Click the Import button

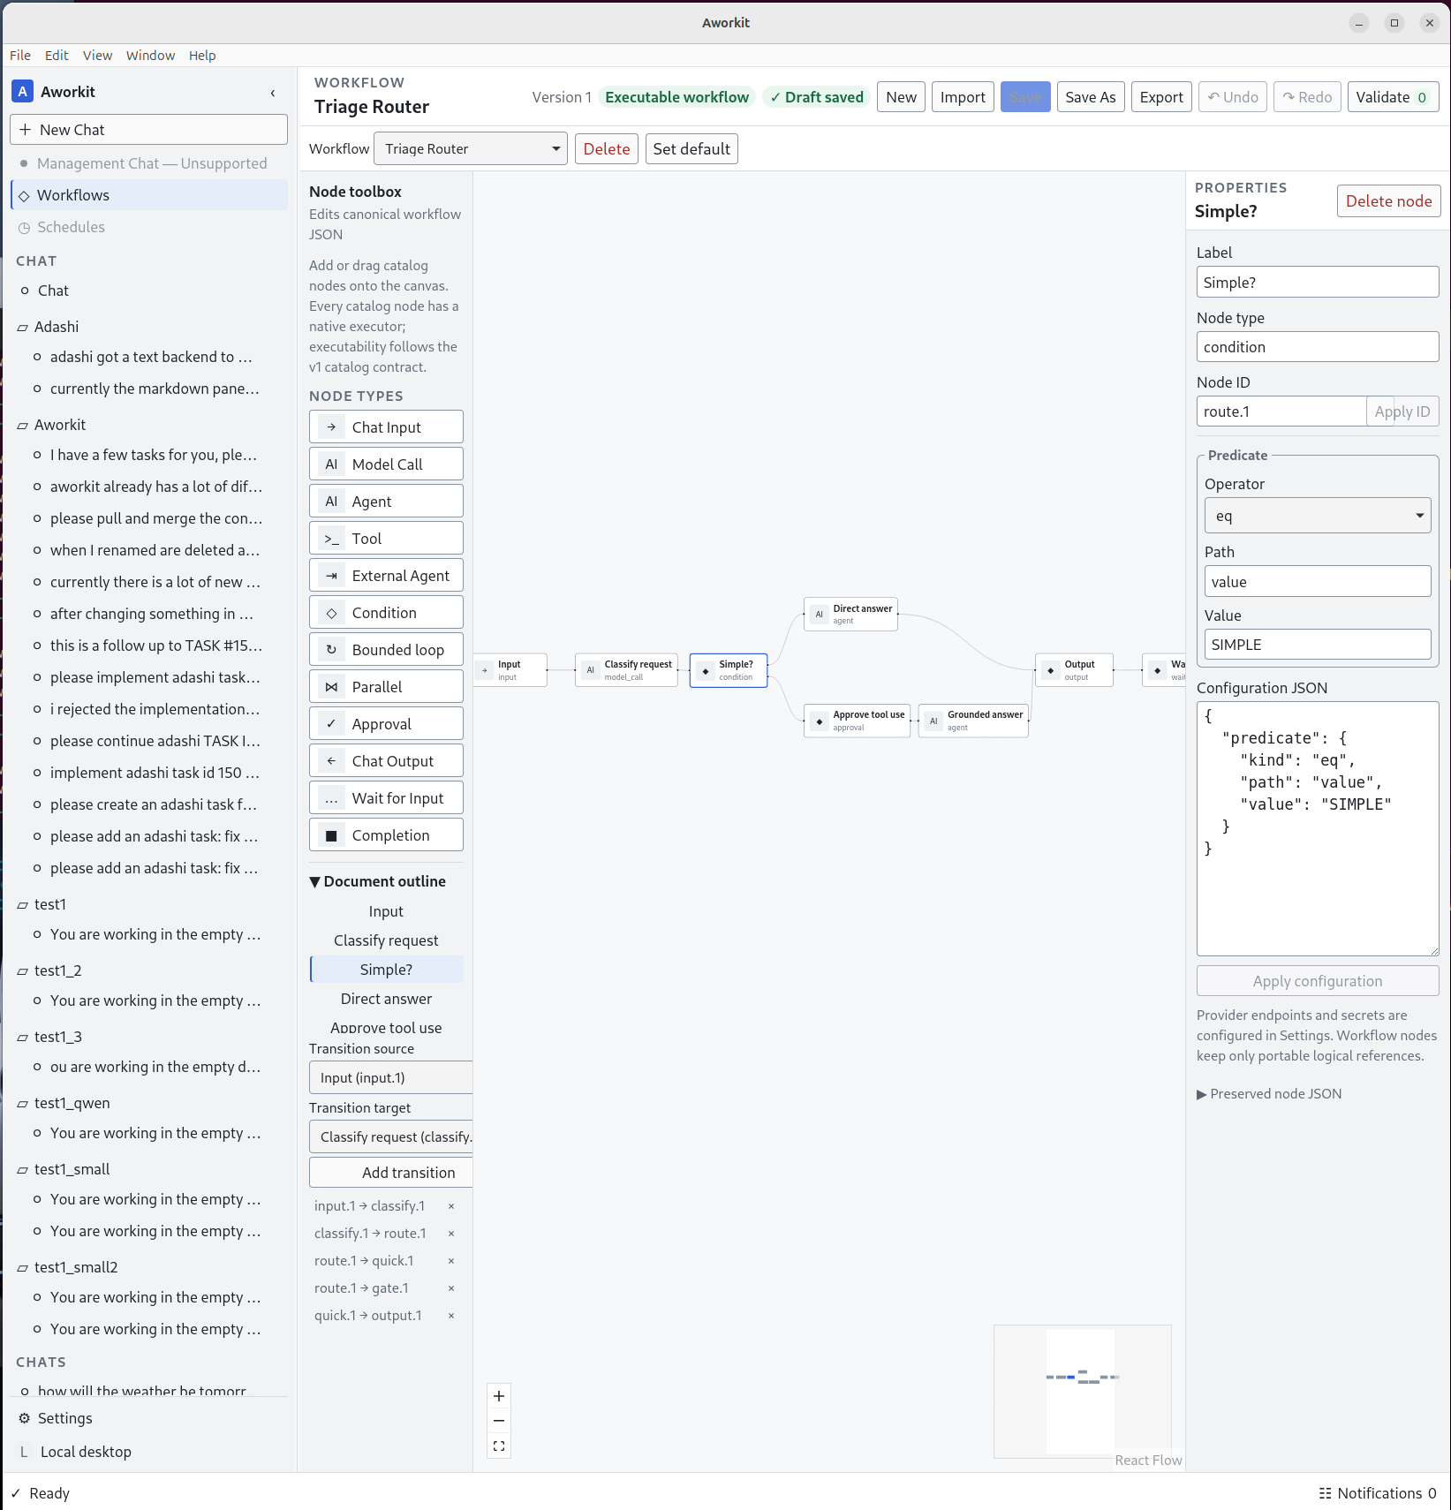point(963,97)
